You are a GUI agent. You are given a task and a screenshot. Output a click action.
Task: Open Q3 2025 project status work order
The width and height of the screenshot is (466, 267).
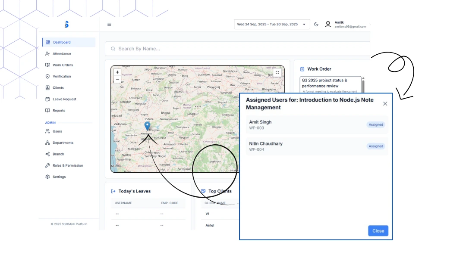click(x=331, y=85)
